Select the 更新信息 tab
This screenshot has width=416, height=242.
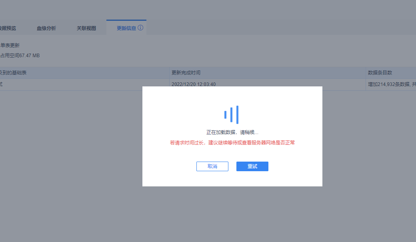[x=126, y=28]
